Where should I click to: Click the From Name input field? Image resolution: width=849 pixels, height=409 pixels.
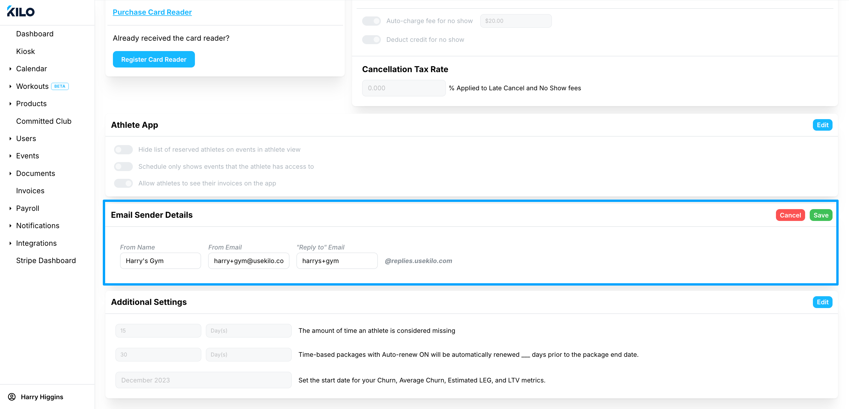161,261
